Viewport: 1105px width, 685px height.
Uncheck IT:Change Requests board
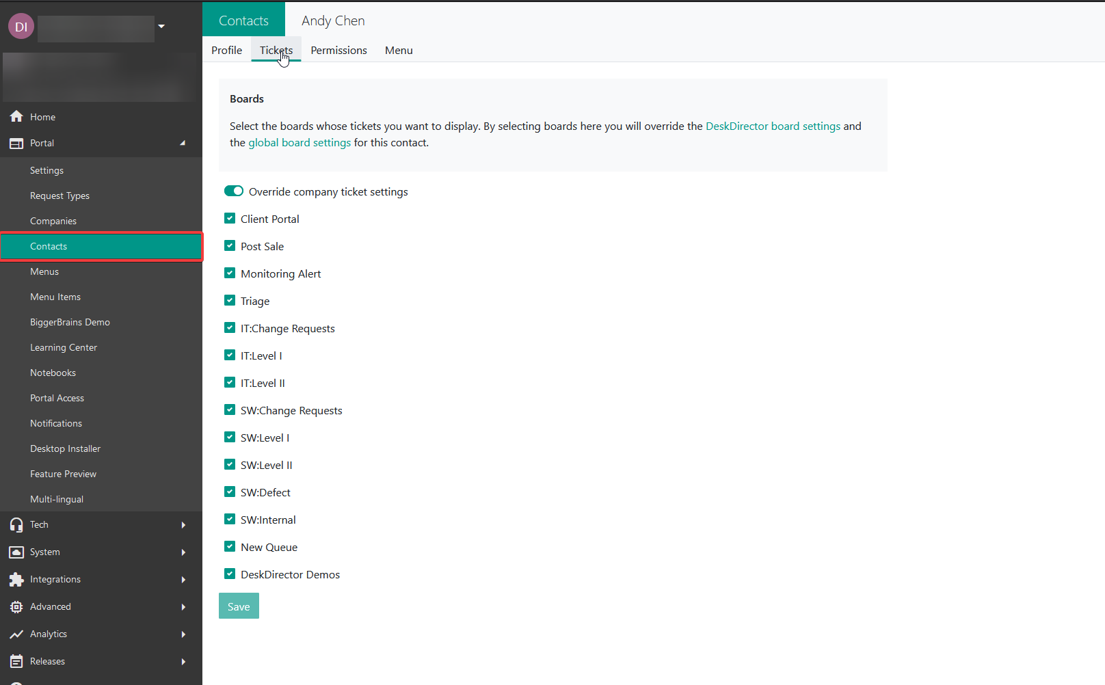[x=230, y=328]
